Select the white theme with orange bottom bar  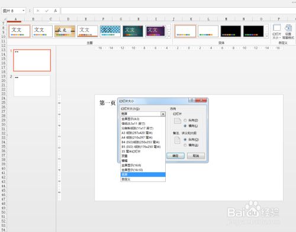click(x=88, y=31)
